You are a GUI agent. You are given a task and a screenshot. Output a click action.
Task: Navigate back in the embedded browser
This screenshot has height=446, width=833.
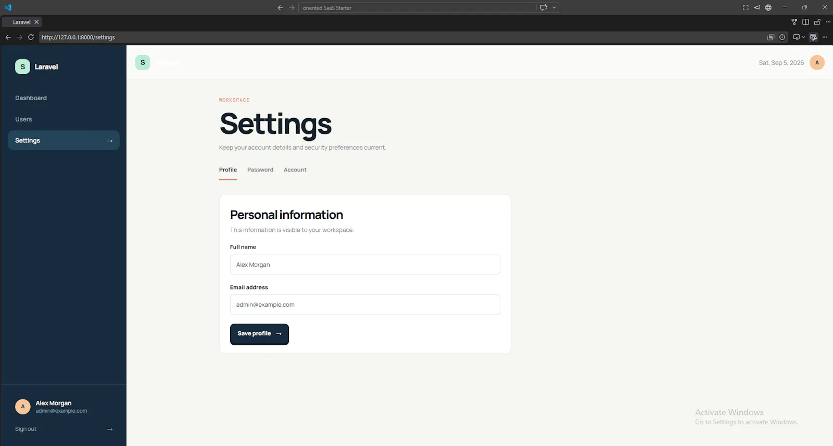(8, 37)
